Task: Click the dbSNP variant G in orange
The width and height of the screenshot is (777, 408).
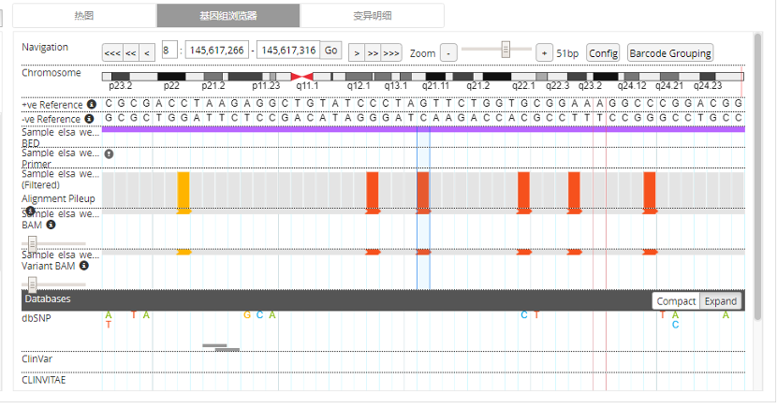Action: point(247,315)
